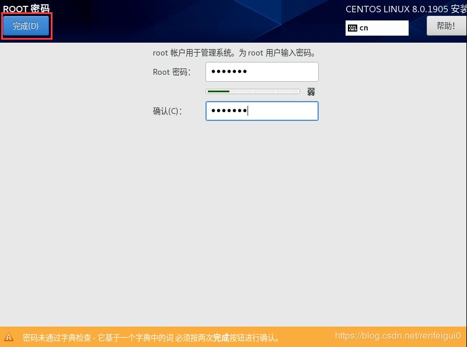Screen dimensions: 467x347
Task: Click the CENTOS LINUX 8.0.1905 安装 heading
Action: click(406, 9)
